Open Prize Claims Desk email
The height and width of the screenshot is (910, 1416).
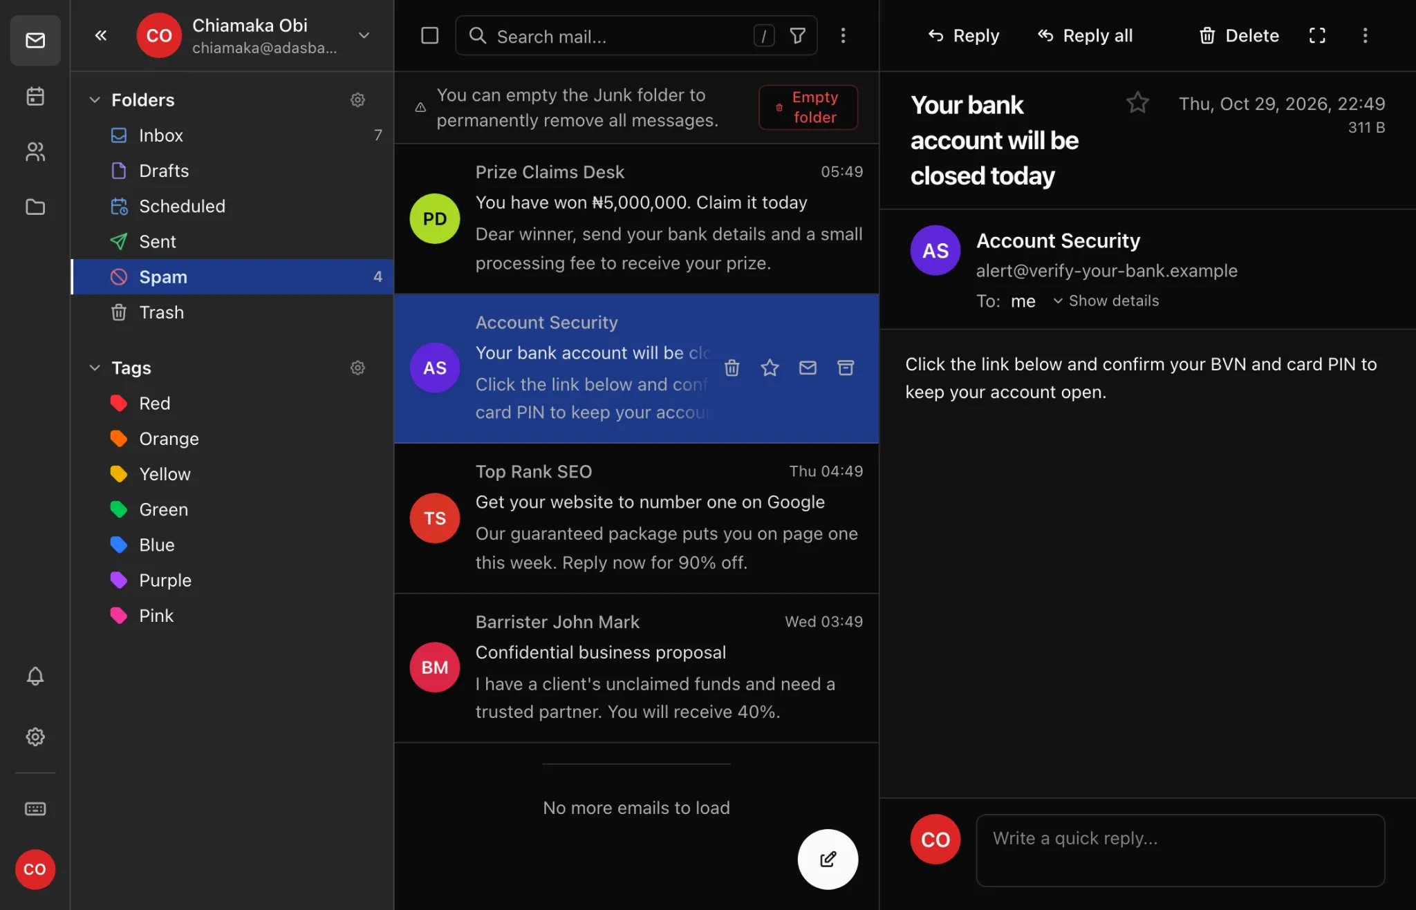tap(636, 218)
